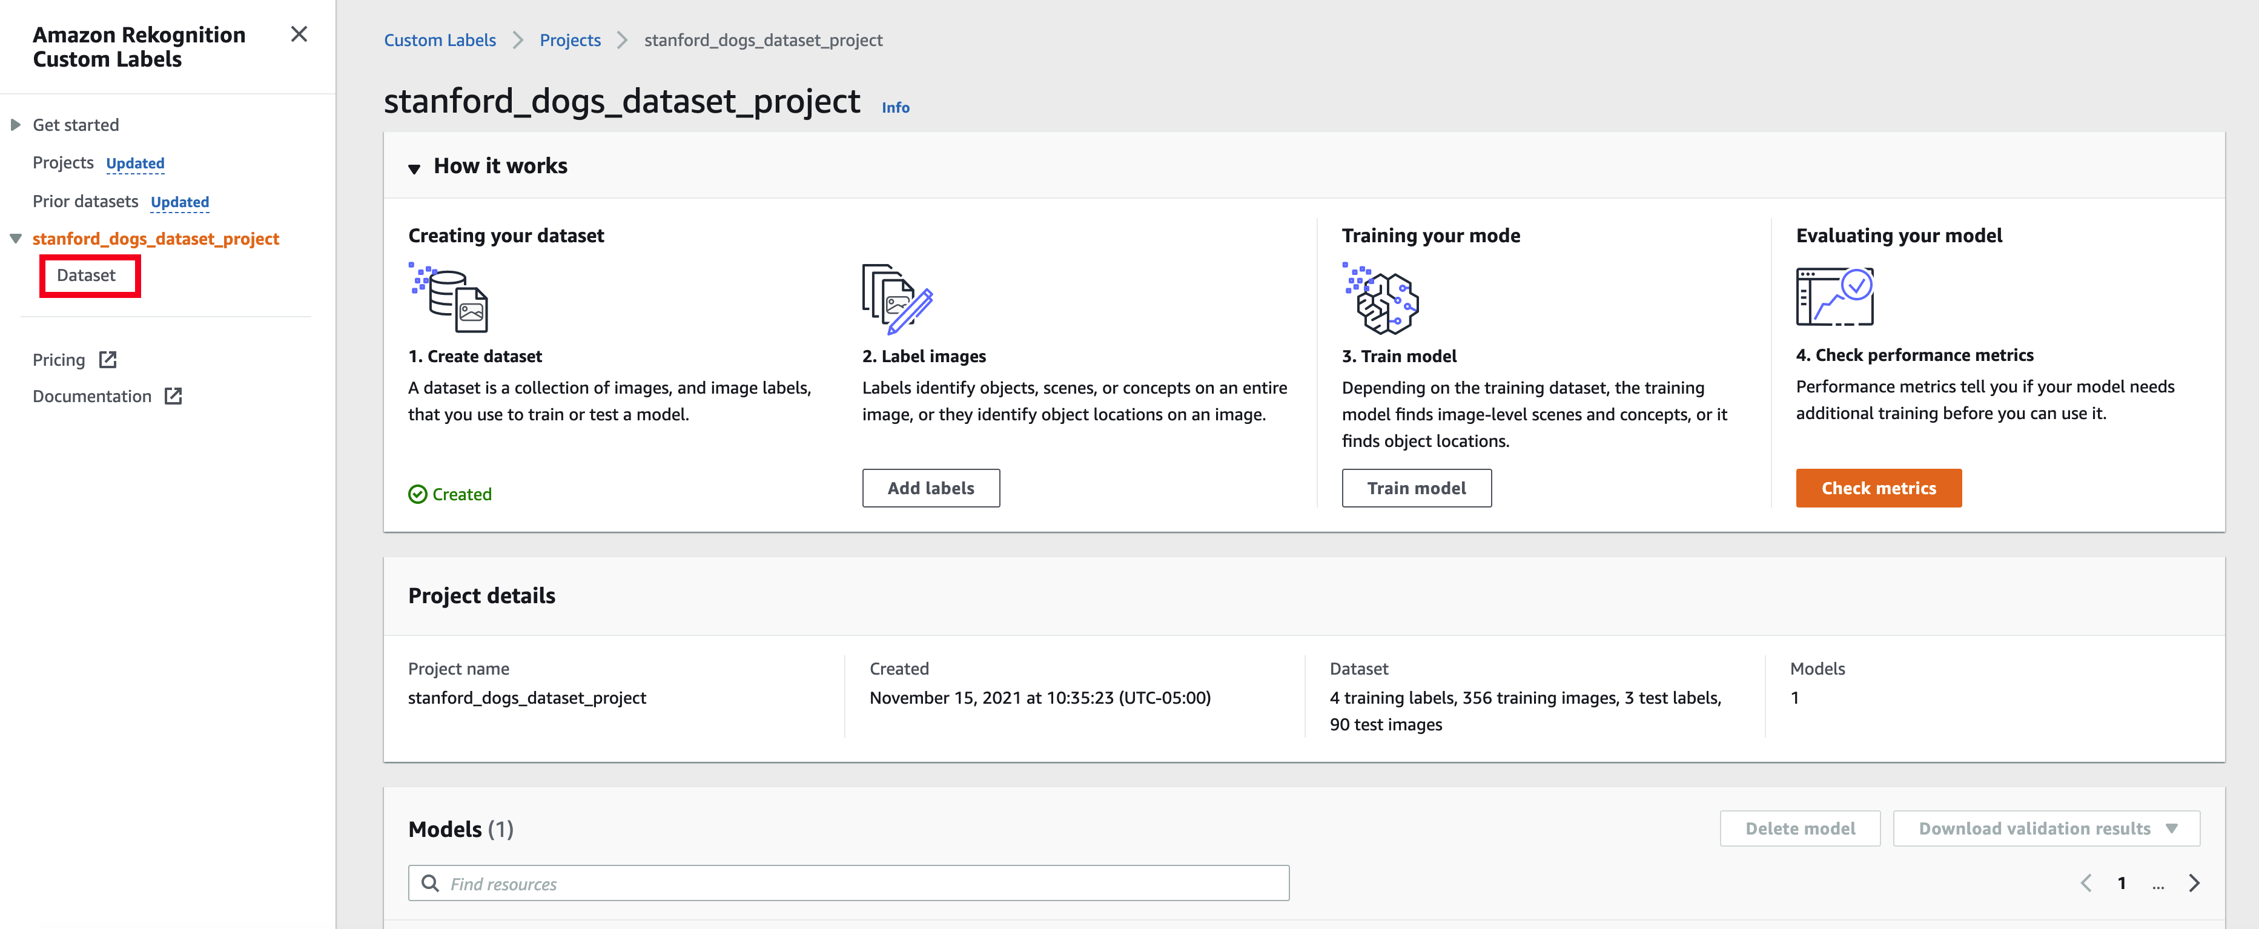
Task: Click the '2. Label images' step title
Action: click(x=924, y=355)
